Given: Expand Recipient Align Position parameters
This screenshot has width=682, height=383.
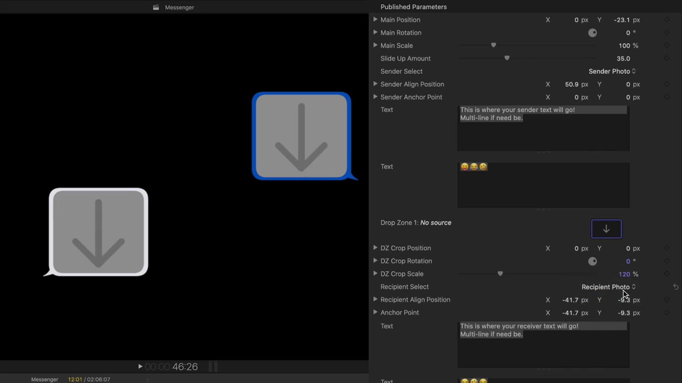Looking at the screenshot, I should click(x=375, y=299).
